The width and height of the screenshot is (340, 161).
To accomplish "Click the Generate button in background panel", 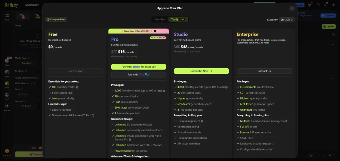I will tap(29, 154).
